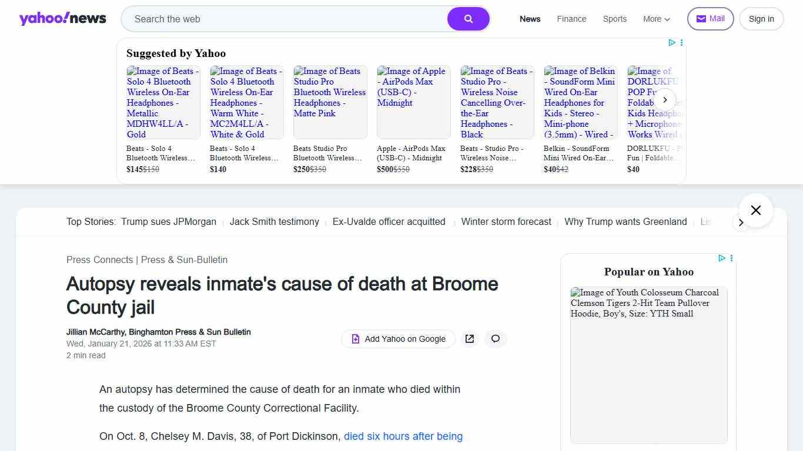This screenshot has width=803, height=451.
Task: Click the AdChoices icon above Suggested by Yahoo
Action: tap(672, 42)
